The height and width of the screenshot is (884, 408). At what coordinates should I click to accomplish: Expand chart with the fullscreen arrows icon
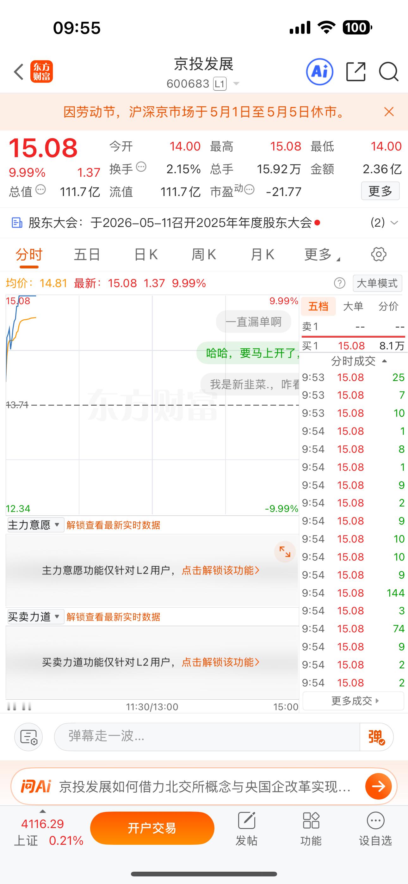[285, 552]
